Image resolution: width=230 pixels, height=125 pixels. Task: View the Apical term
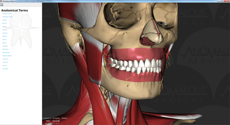[x=5, y=43]
